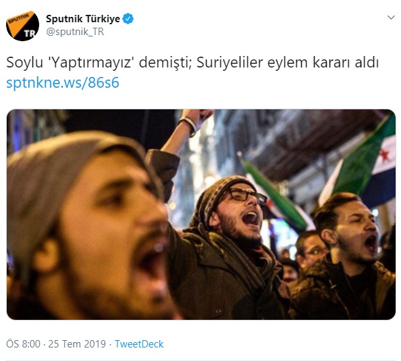Click the word 'Yaptırmayız' in the tweet
The width and height of the screenshot is (401, 361).
[91, 63]
